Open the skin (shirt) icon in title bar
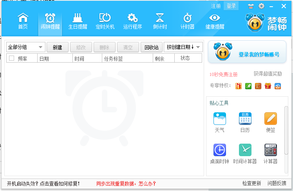This screenshot has height=191, width=293. 251,6
